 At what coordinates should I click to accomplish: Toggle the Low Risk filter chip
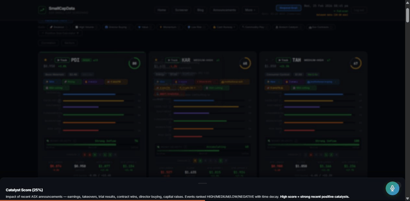pyautogui.click(x=195, y=27)
